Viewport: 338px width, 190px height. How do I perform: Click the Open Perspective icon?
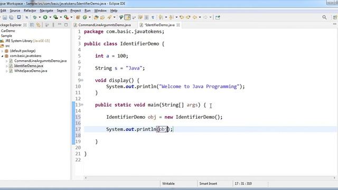(x=335, y=17)
